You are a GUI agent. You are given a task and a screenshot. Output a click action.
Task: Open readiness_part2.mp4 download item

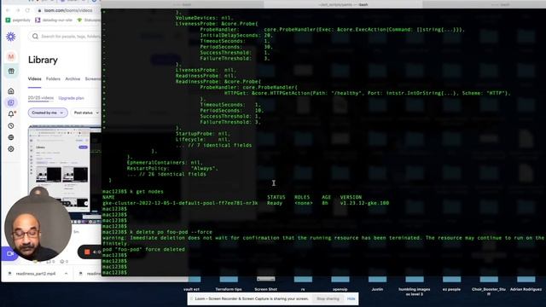(36, 274)
